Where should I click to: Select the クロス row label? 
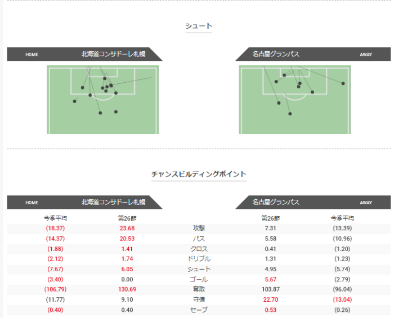coord(199,249)
